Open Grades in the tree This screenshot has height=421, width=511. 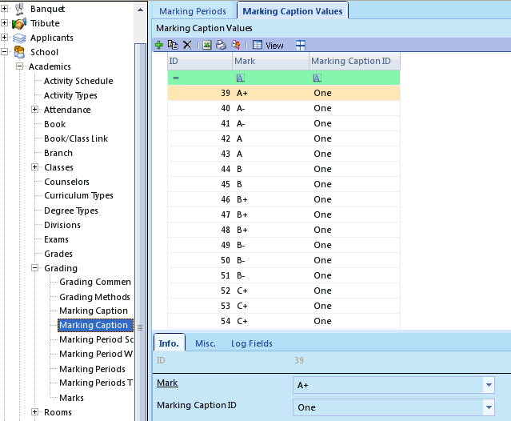pyautogui.click(x=58, y=254)
